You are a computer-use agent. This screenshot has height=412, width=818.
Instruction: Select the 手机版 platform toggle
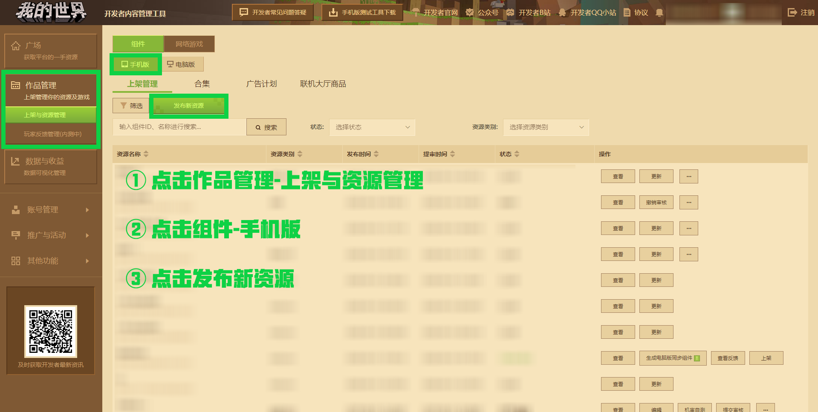click(136, 64)
